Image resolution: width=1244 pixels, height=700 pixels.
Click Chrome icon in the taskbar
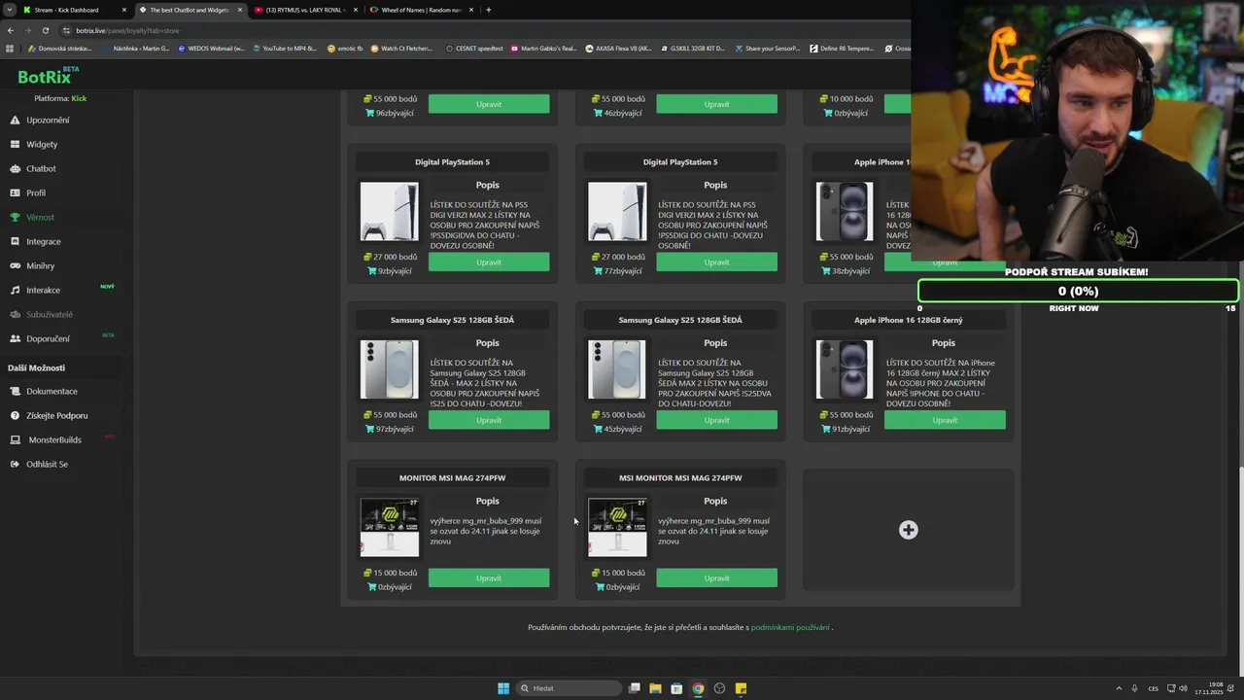click(x=698, y=688)
